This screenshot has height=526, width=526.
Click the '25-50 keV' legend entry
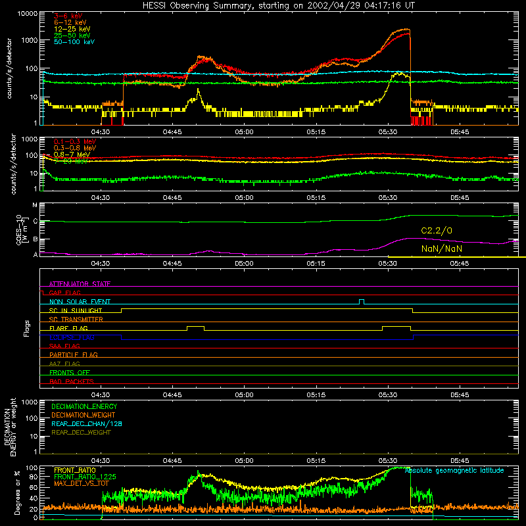pyautogui.click(x=72, y=36)
